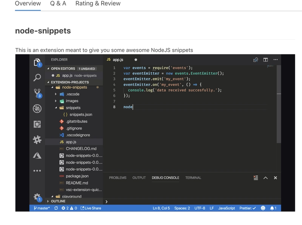The image size is (302, 225).
Task: Click the line and column indicator Ln 8, Col 5
Action: click(x=161, y=208)
